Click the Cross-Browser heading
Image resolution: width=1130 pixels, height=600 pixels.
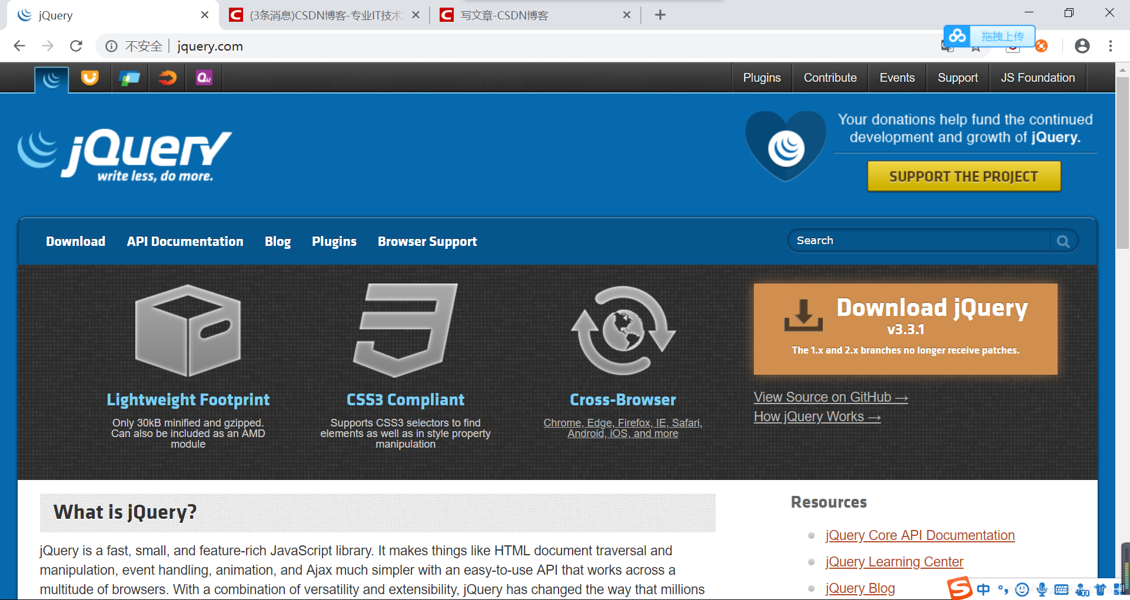tap(623, 400)
